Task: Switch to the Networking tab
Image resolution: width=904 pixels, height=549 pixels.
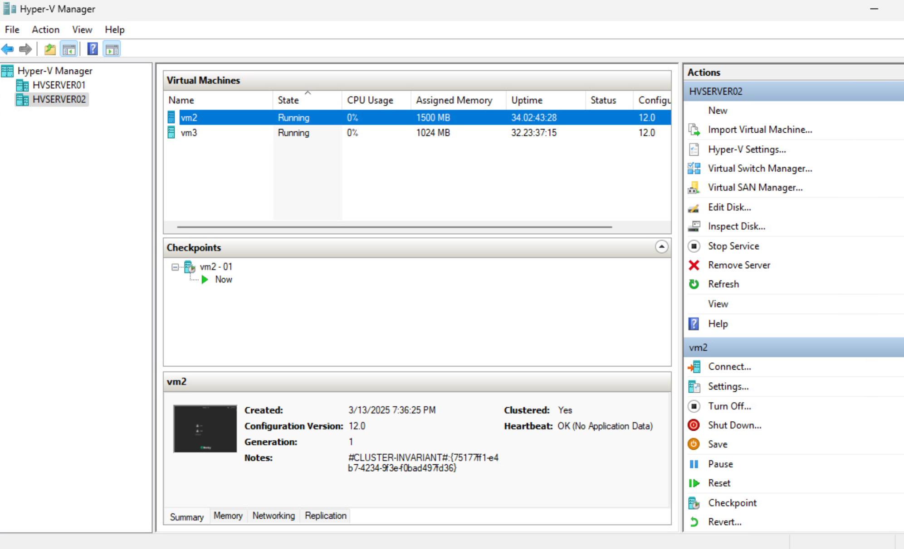Action: 274,516
